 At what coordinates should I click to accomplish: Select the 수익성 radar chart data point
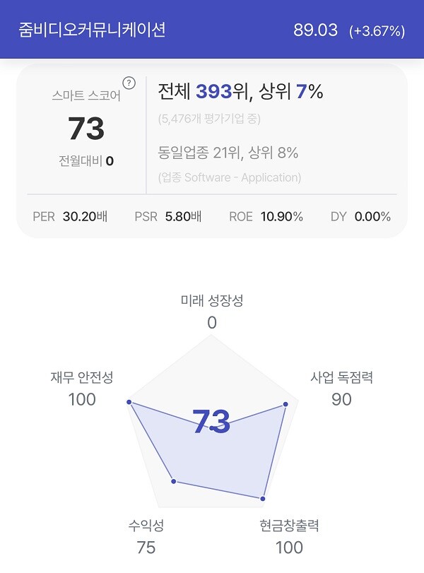[174, 481]
